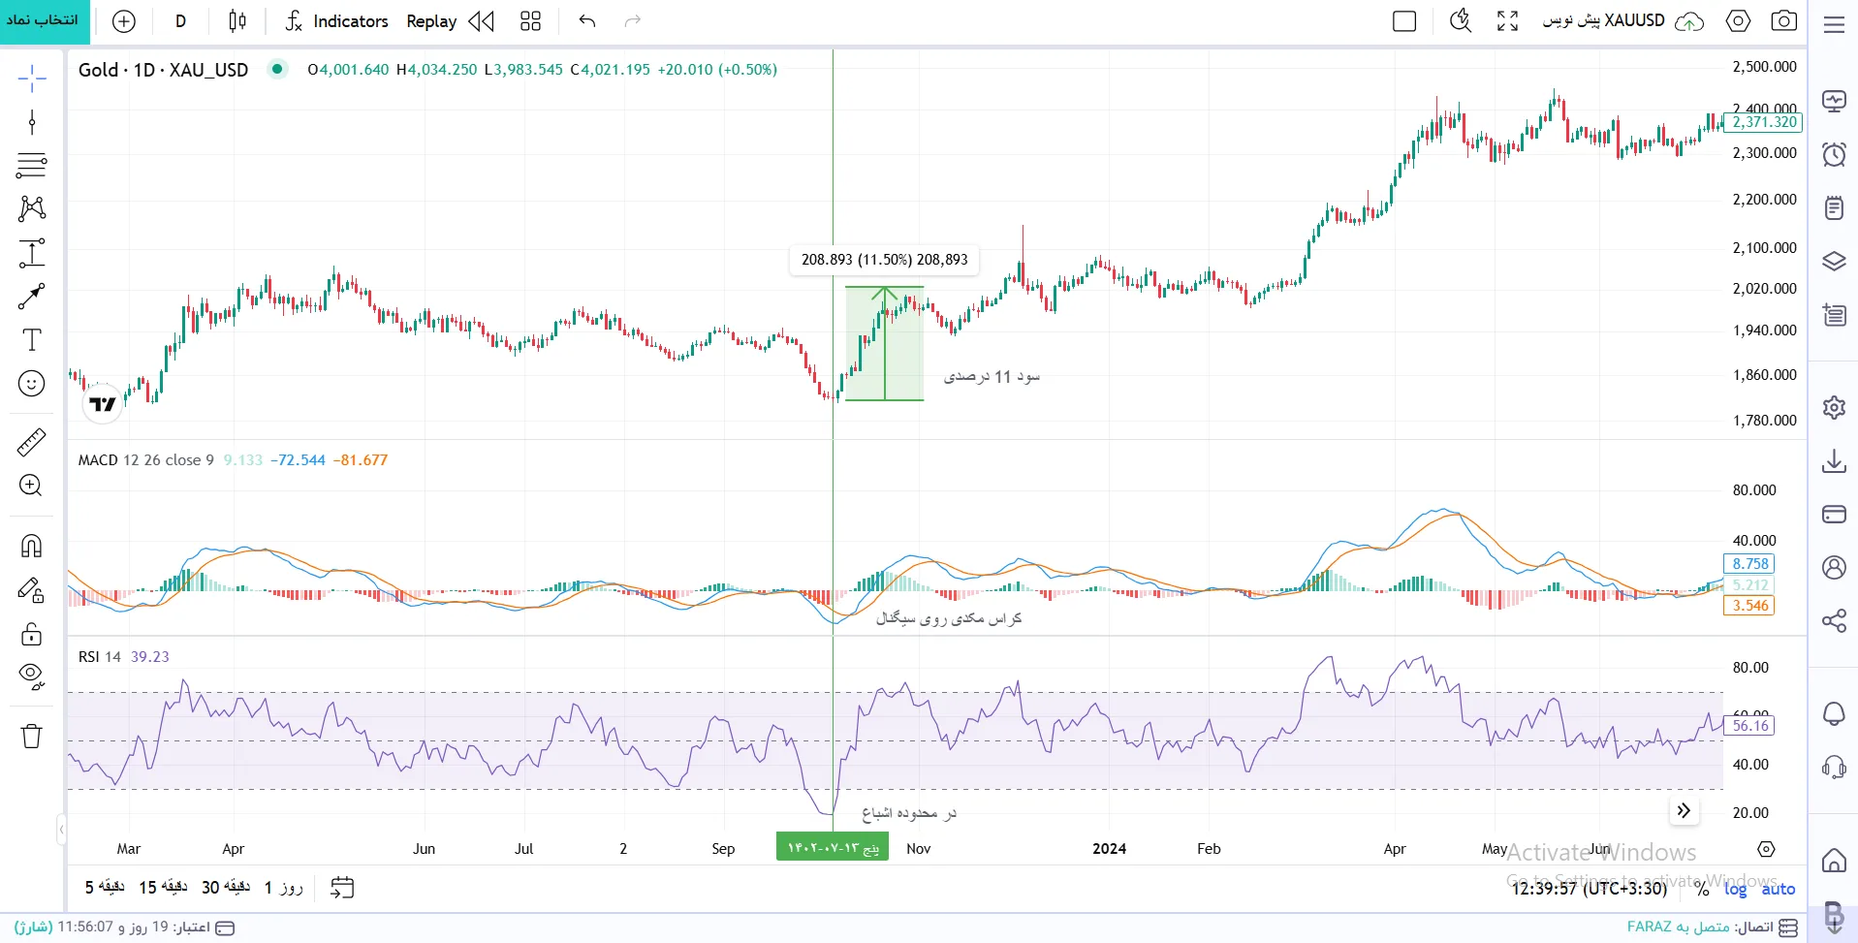Screen dimensions: 1858x943
Task: Open notifications bell in right sidebar
Action: [x=1834, y=714]
